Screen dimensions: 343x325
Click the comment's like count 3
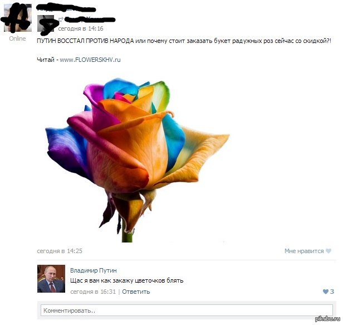(332, 292)
